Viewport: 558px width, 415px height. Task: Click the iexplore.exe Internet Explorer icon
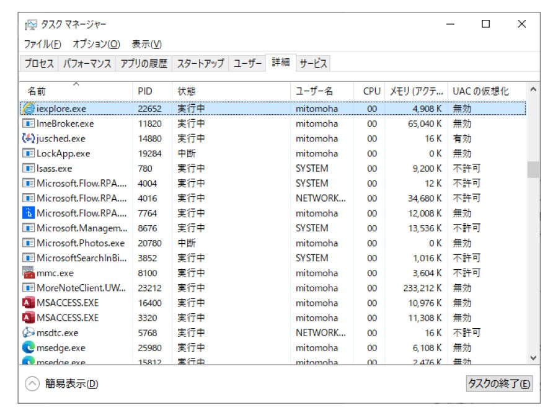(x=29, y=109)
